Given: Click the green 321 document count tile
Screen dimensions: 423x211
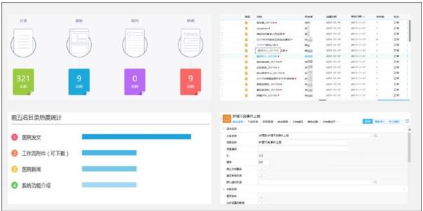Looking at the screenshot, I should [24, 82].
